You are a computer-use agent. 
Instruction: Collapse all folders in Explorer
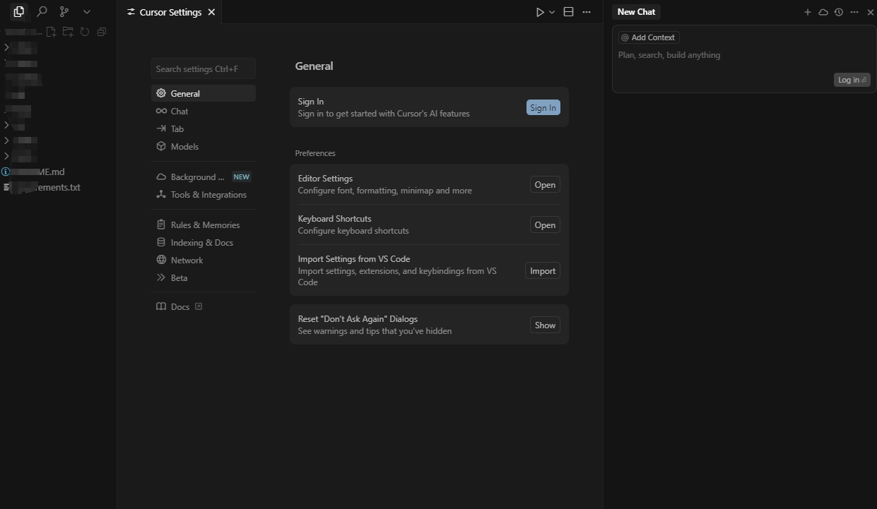click(x=102, y=32)
